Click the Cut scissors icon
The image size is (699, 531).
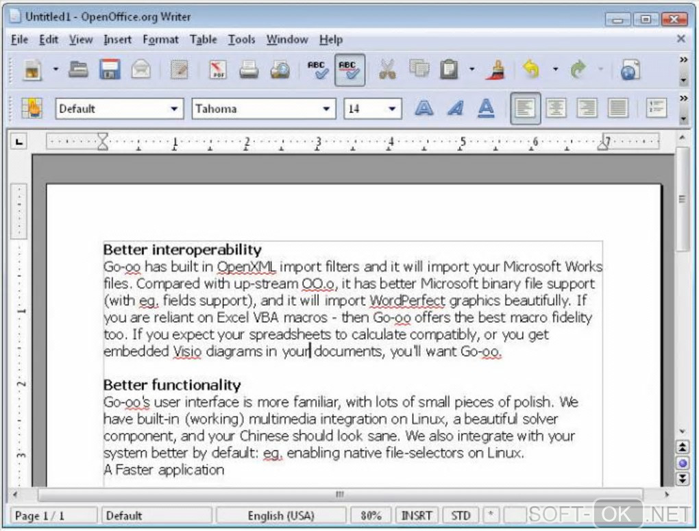click(387, 70)
